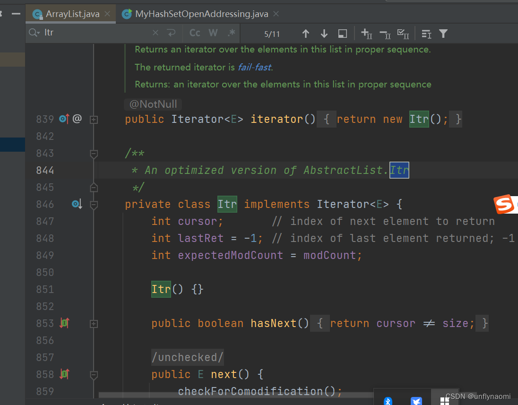518x405 pixels.
Task: Toggle Match Case (Cc) option
Action: 195,33
